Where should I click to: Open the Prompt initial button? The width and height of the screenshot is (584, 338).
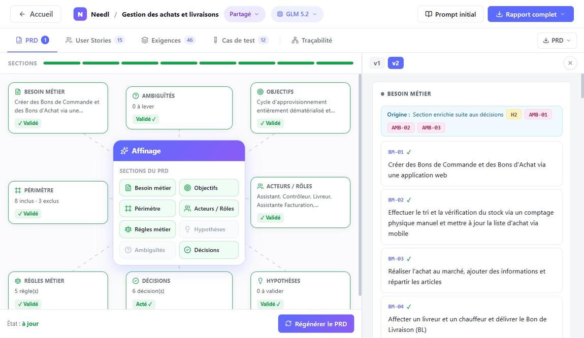coord(450,14)
